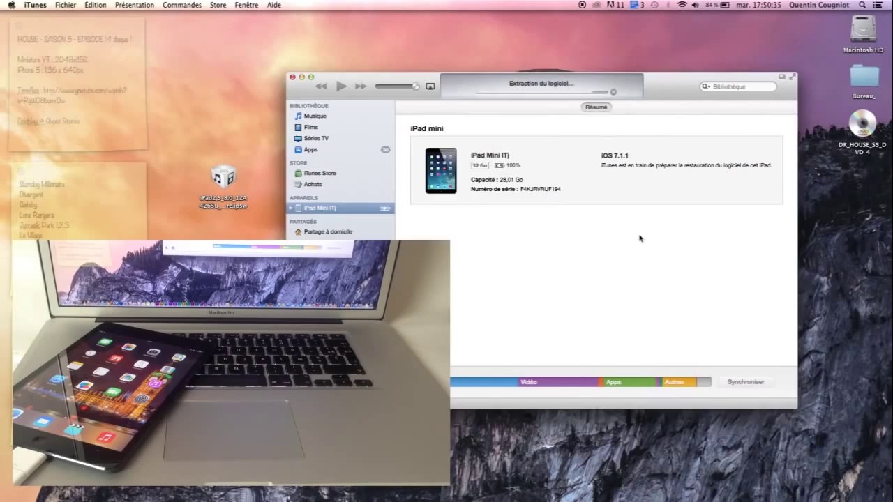Click the iOS 7.1.1 version text
The height and width of the screenshot is (502, 893).
615,155
